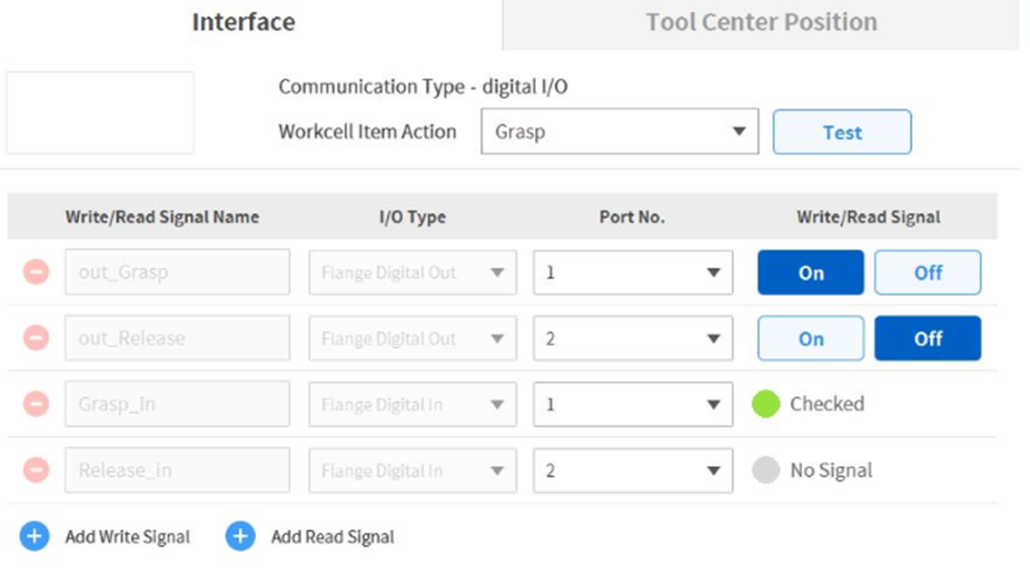Click the green Checked status indicator

coord(767,403)
